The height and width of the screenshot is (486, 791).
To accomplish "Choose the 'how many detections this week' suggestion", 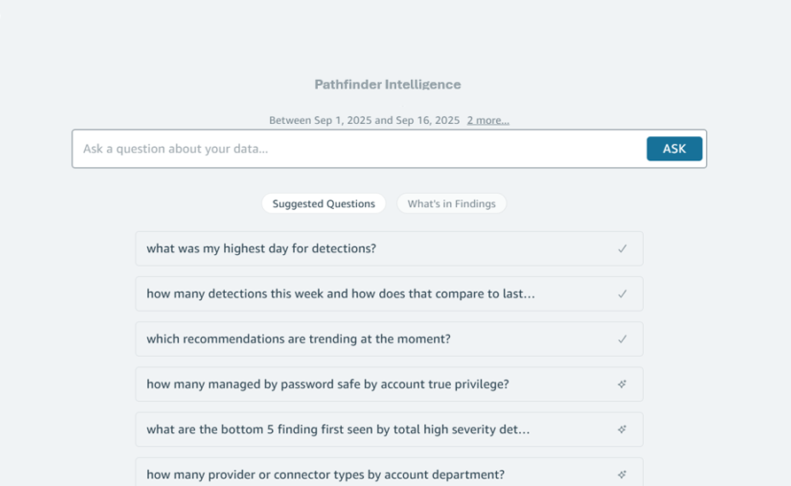I will click(x=340, y=294).
